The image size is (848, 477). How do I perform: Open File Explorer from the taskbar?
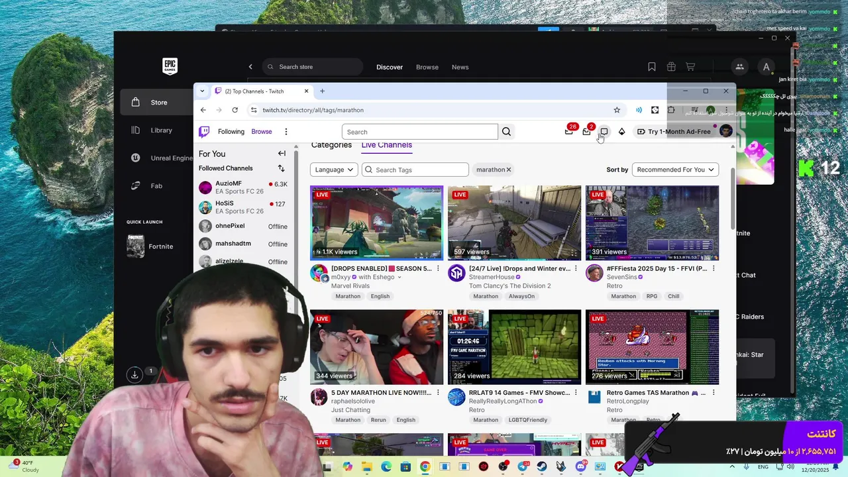pyautogui.click(x=367, y=467)
